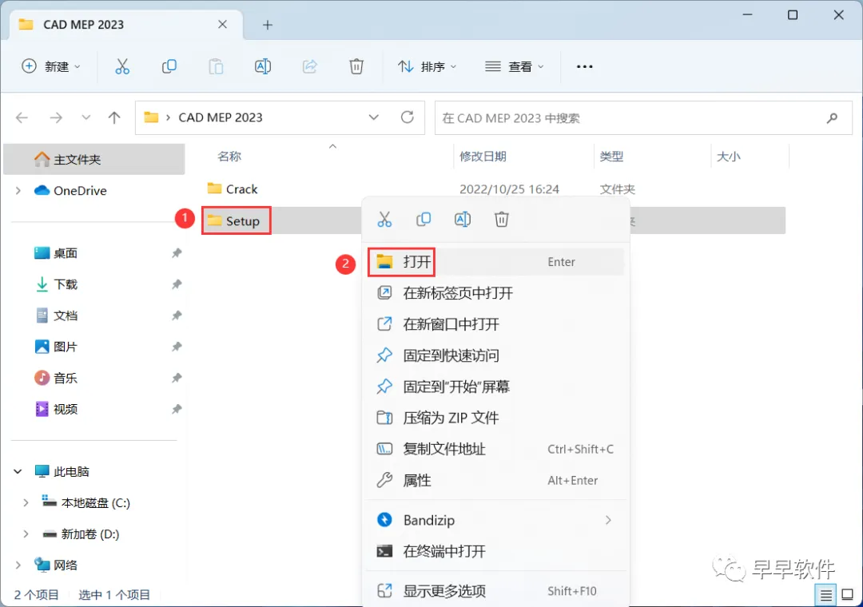Sort by 修改日期 column header
The width and height of the screenshot is (863, 607).
(x=483, y=157)
